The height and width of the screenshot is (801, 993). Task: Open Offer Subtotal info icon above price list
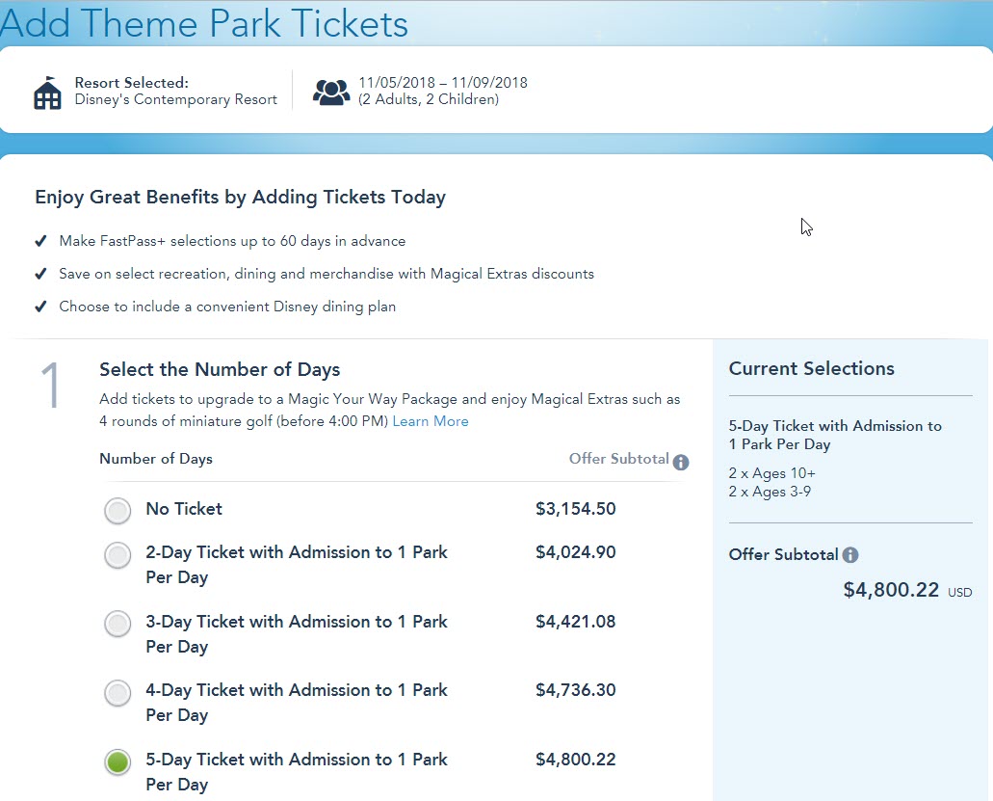[x=681, y=462]
